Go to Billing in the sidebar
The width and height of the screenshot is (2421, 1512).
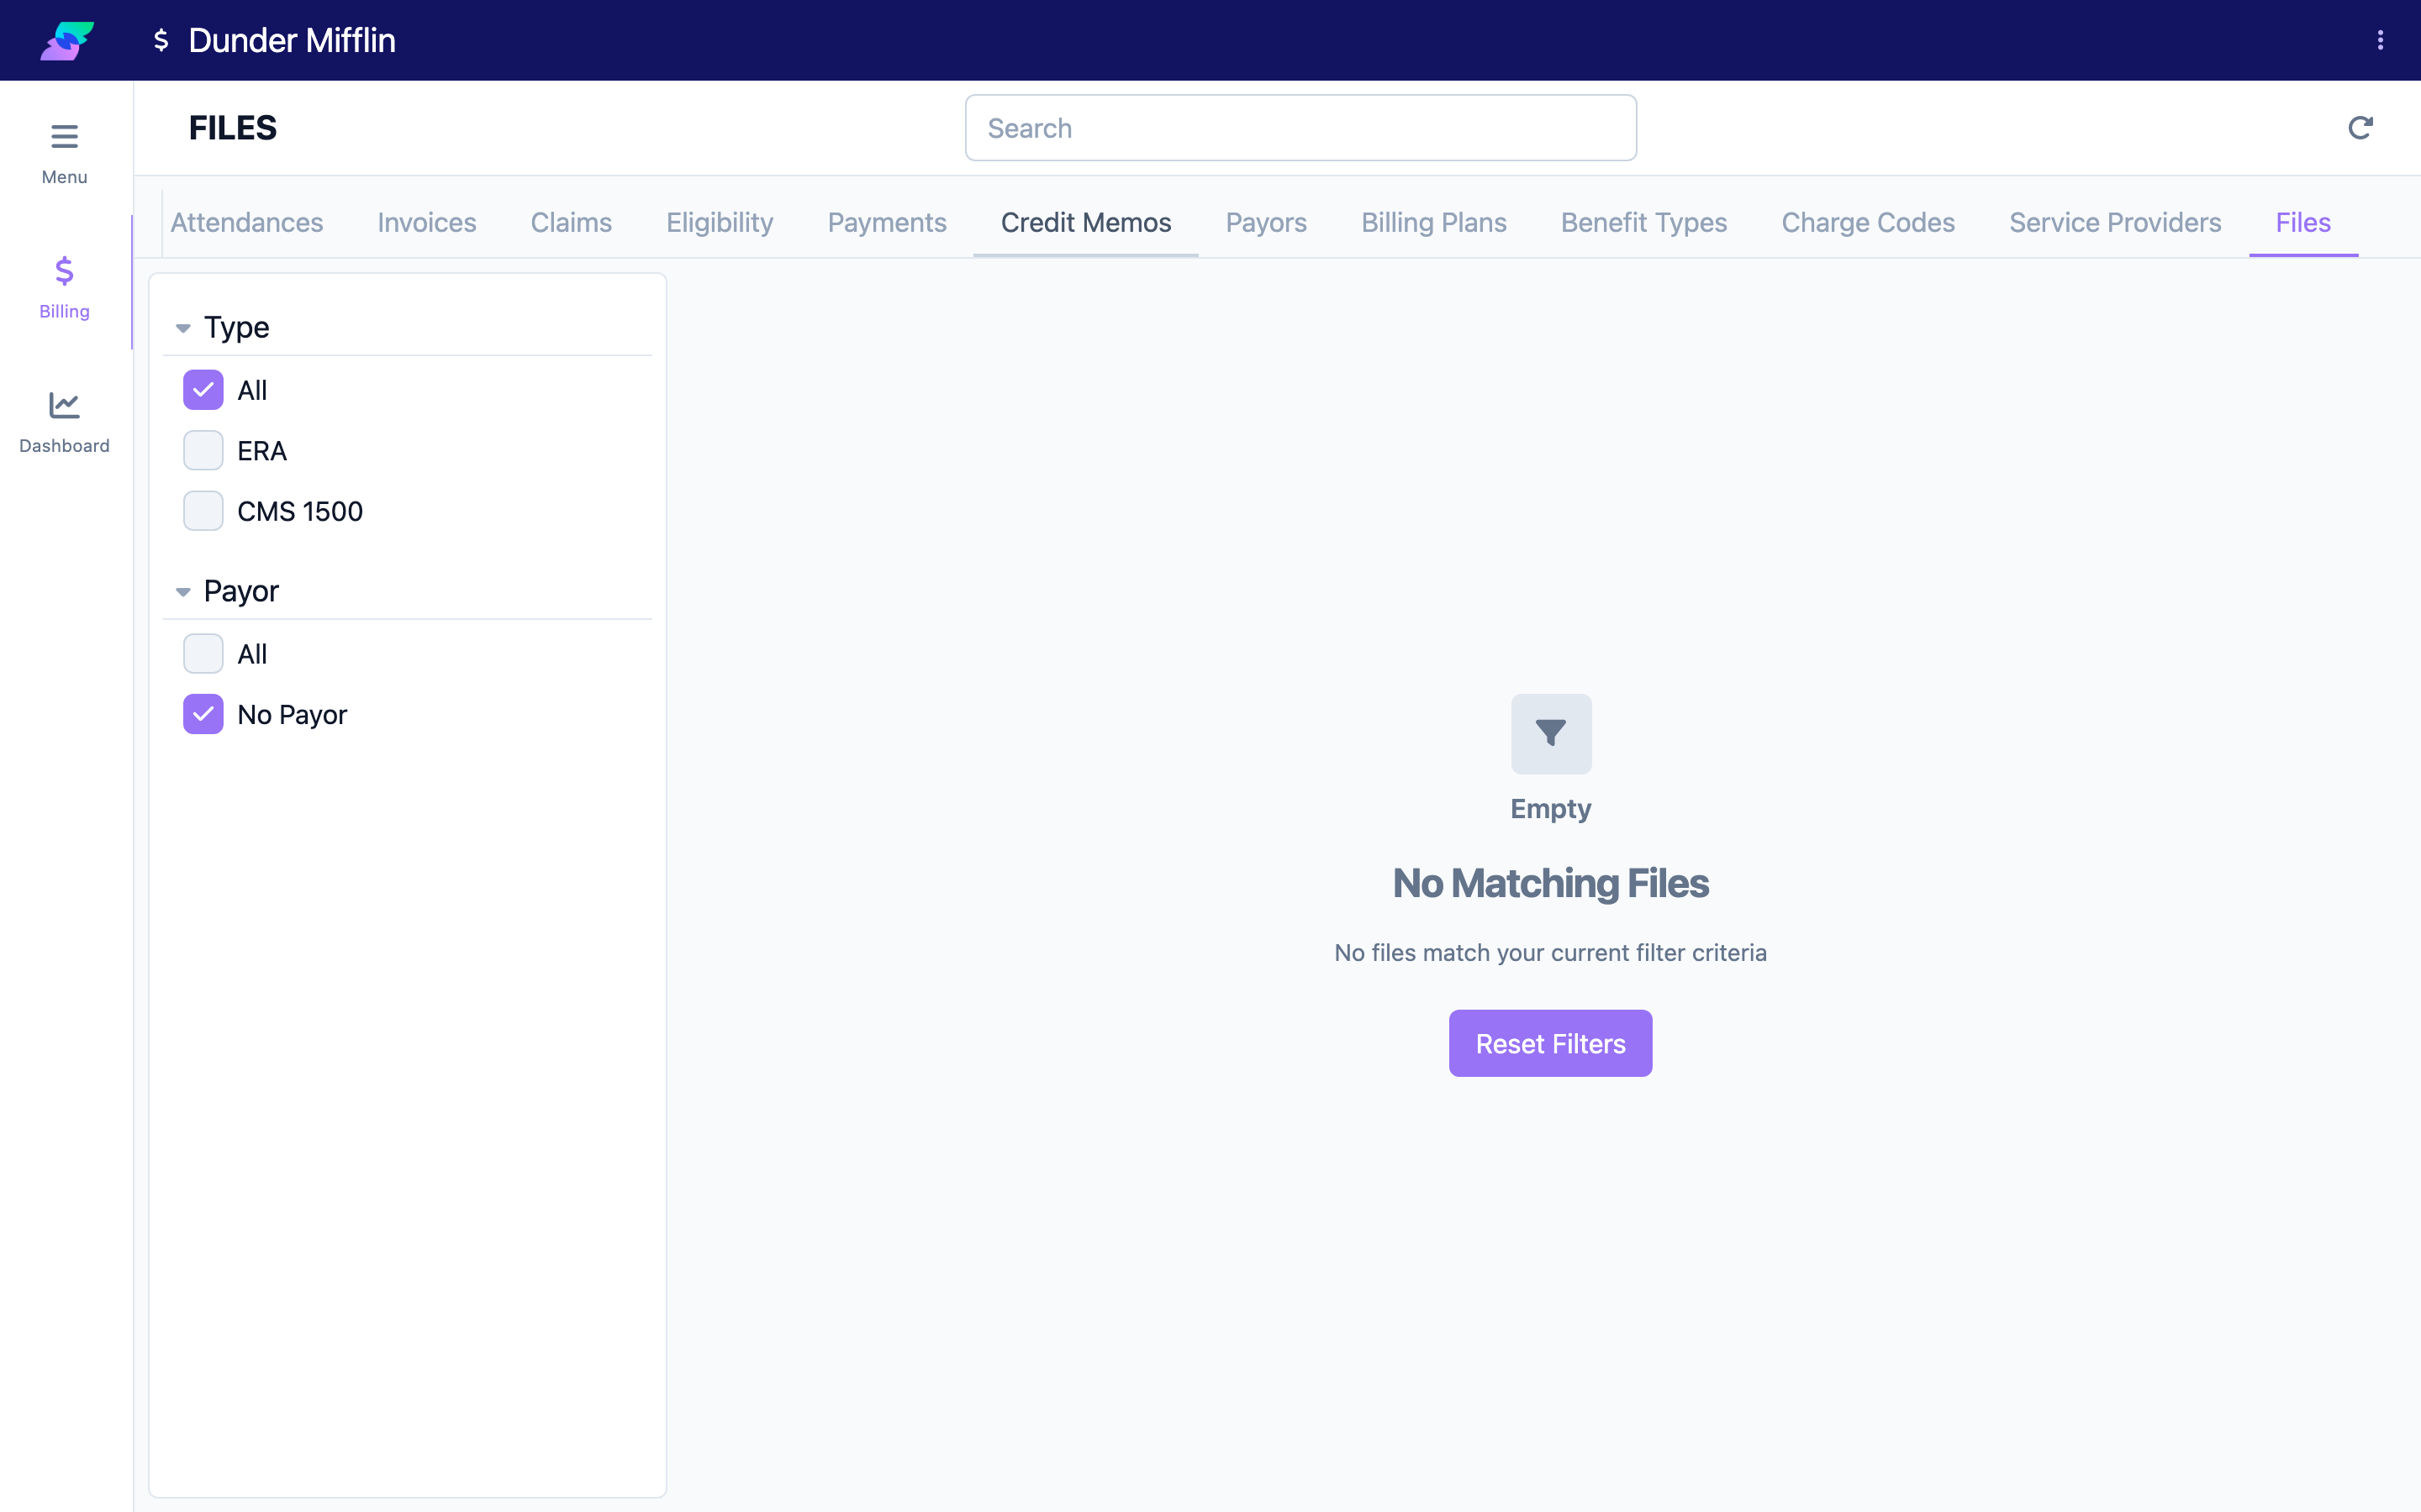pos(64,287)
